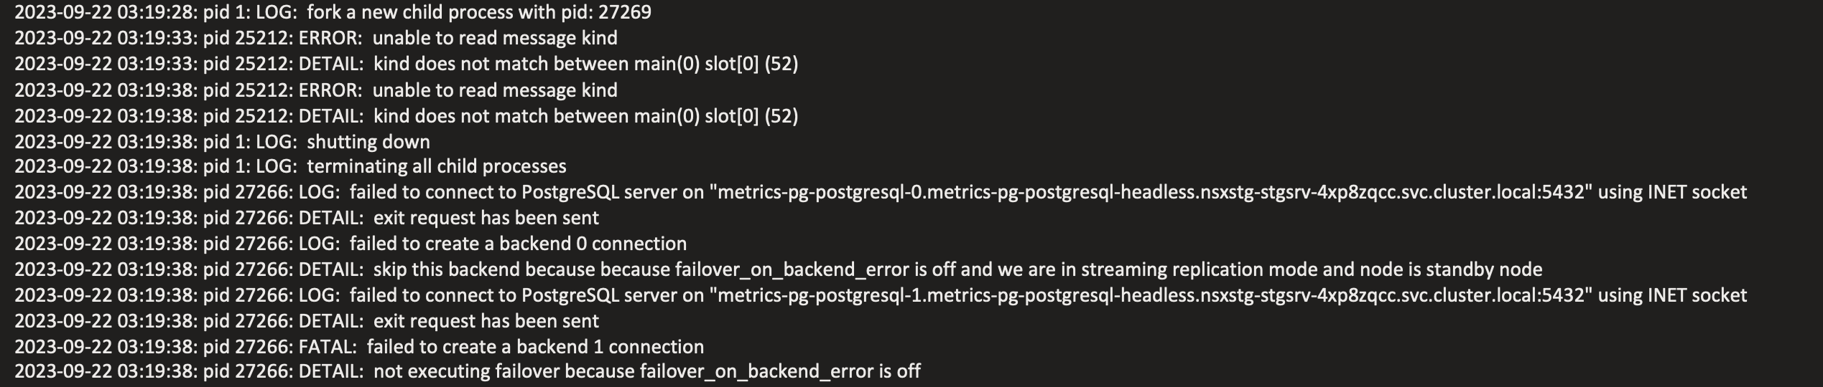Viewport: 1823px width, 387px height.
Task: Click the 03:19:33 'kind does not match' detail
Action: click(x=585, y=64)
